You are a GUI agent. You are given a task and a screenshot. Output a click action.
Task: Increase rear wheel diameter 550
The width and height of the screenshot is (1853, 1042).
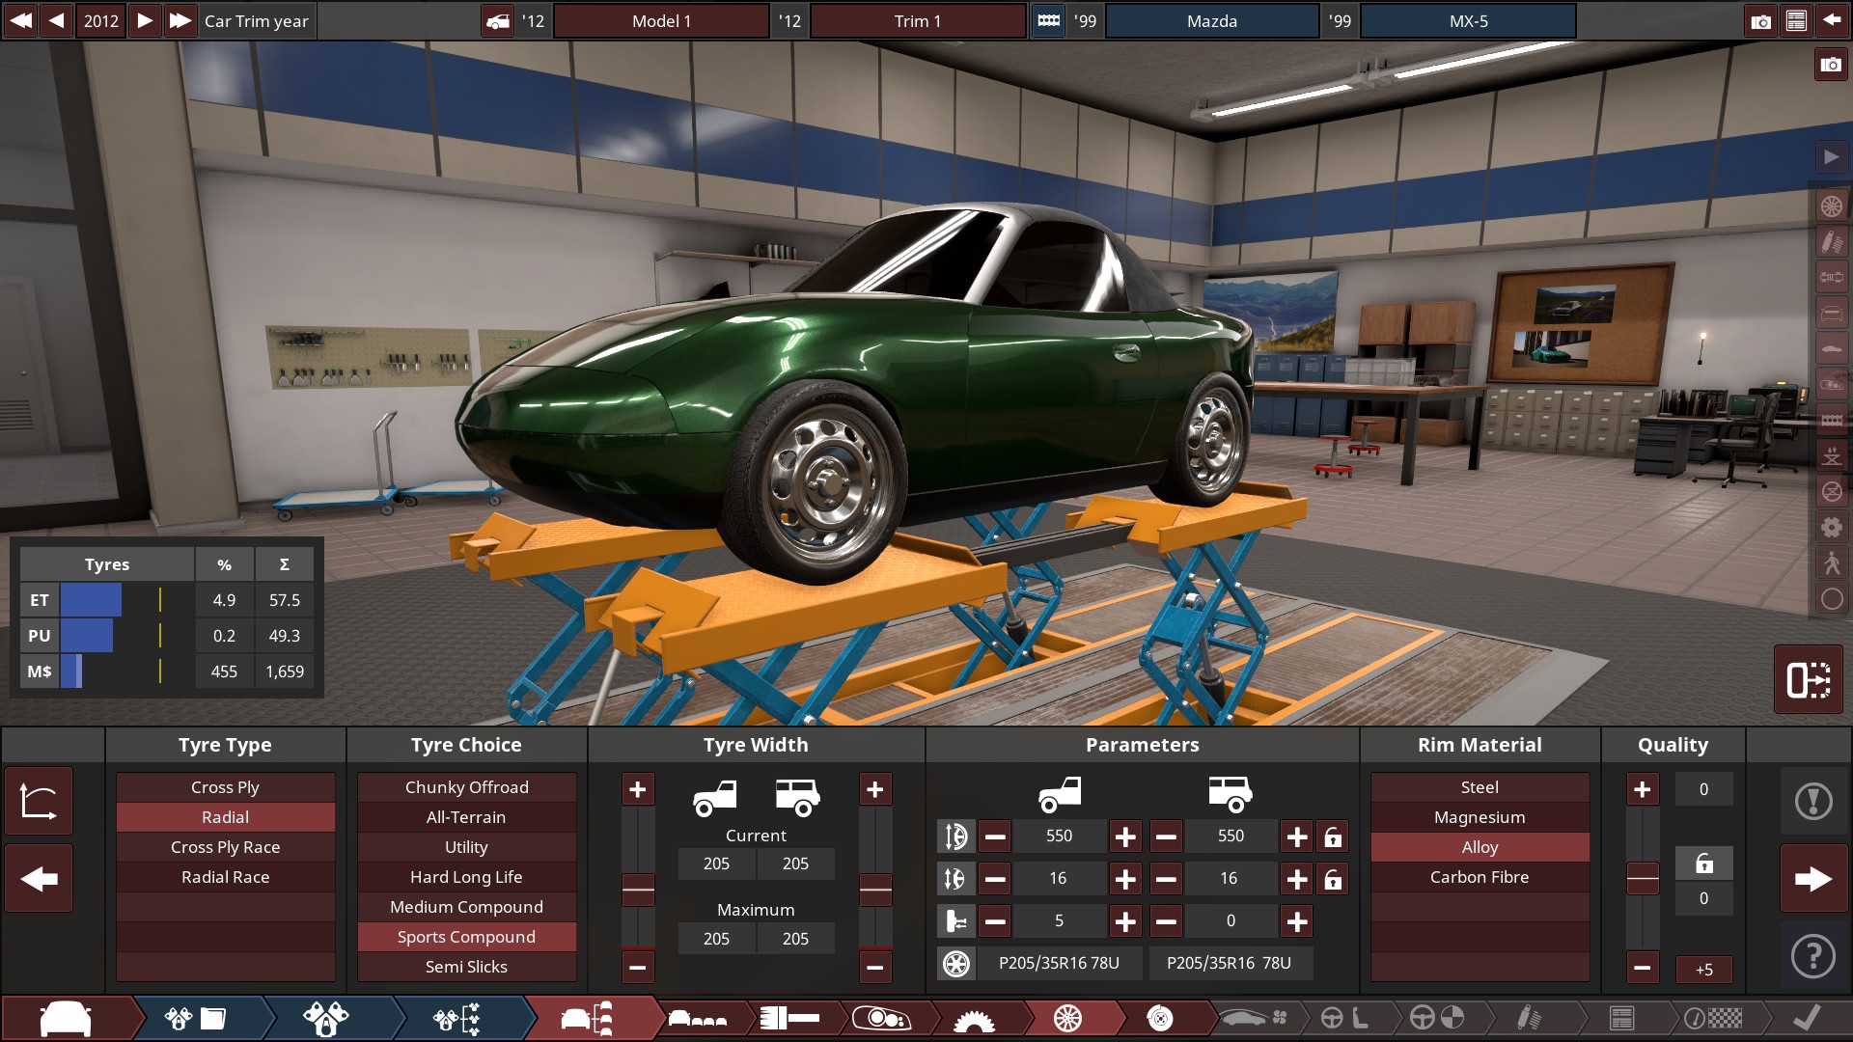[x=1297, y=836]
